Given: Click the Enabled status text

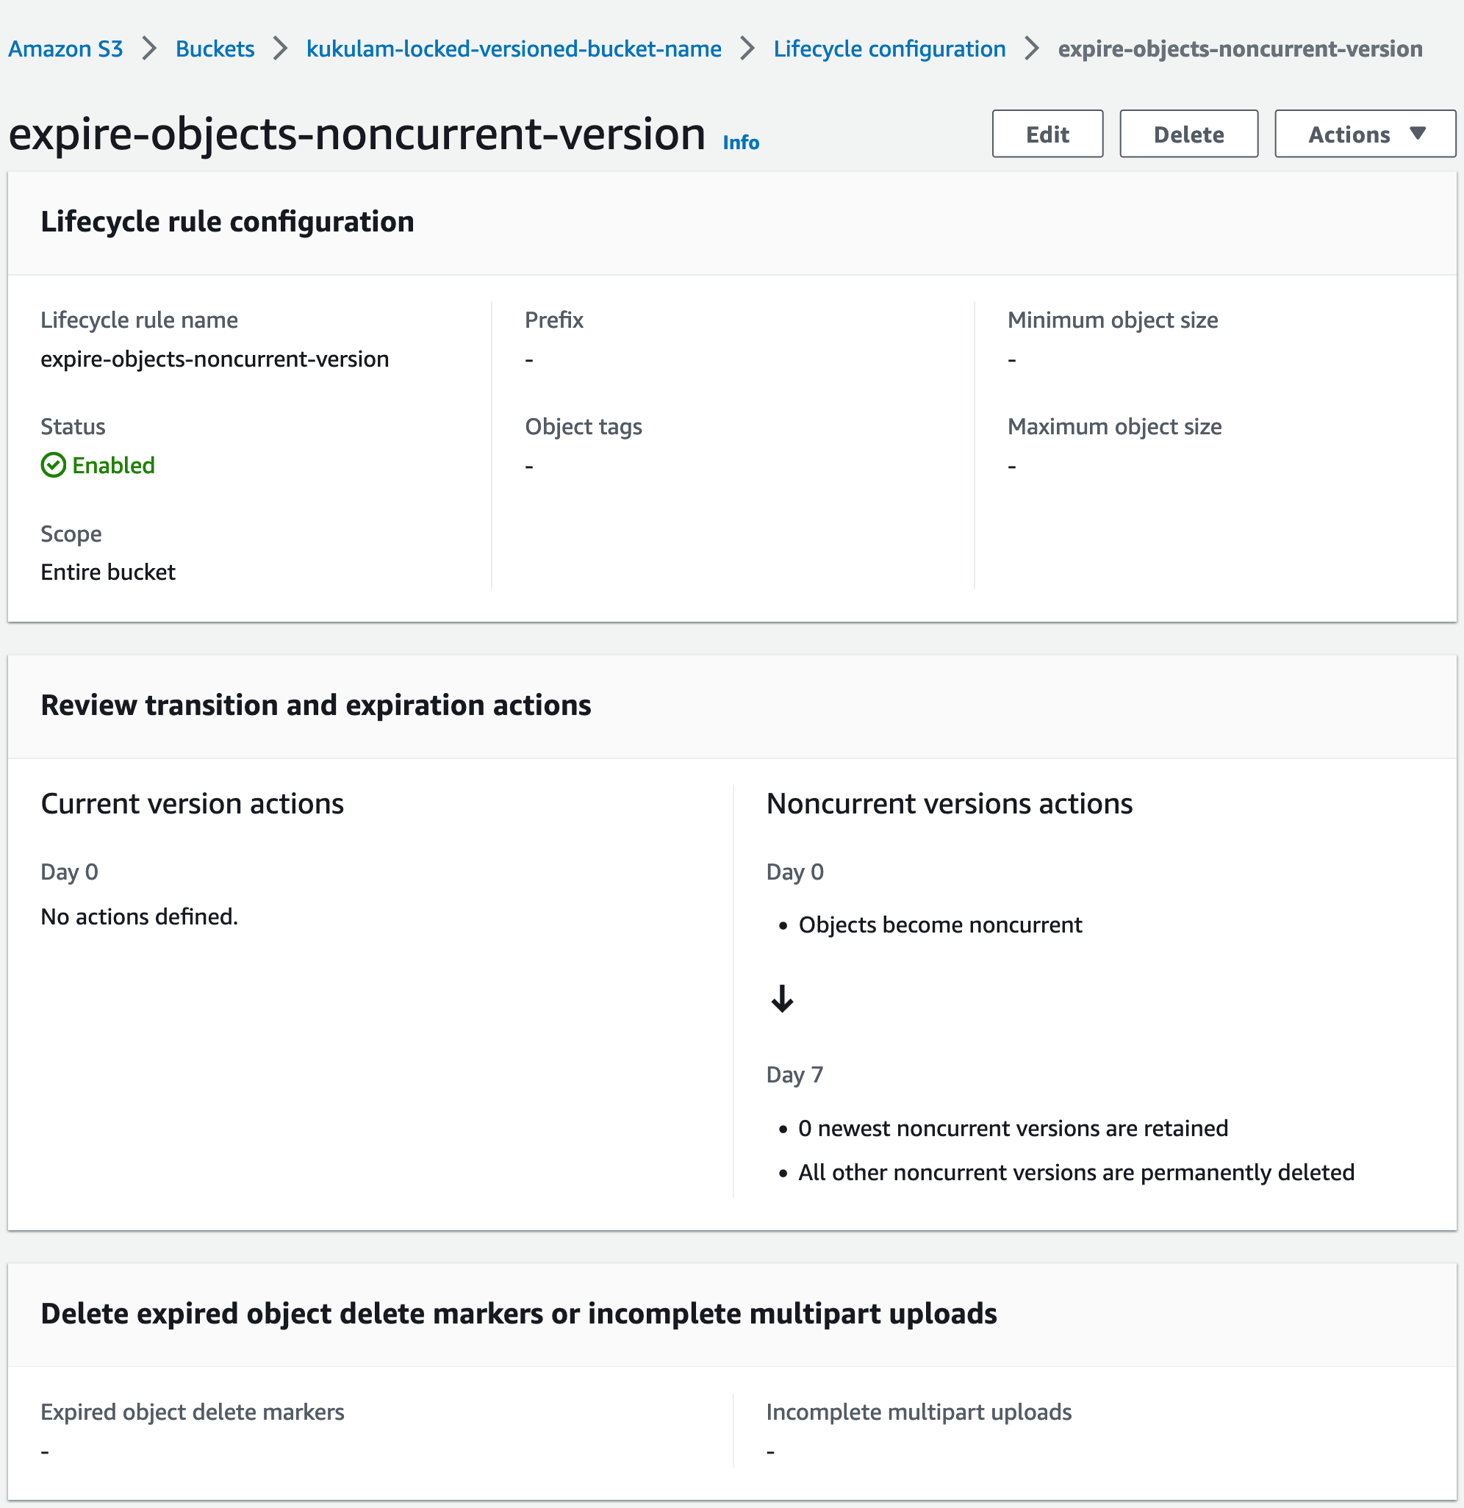Looking at the screenshot, I should (113, 464).
